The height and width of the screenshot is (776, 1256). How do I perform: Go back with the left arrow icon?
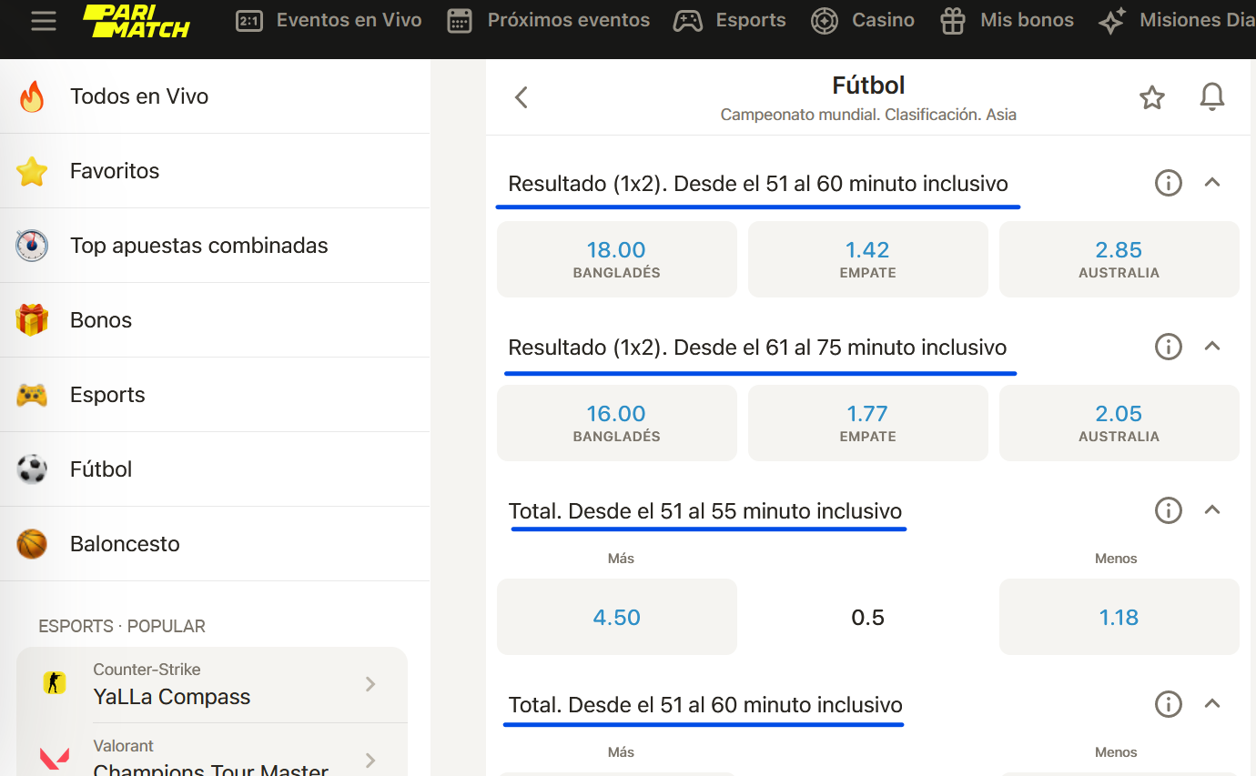(x=522, y=97)
